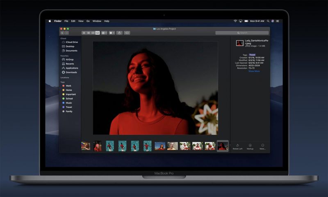328x197 pixels.
Task: Open the Markup quick action
Action: coord(250,147)
